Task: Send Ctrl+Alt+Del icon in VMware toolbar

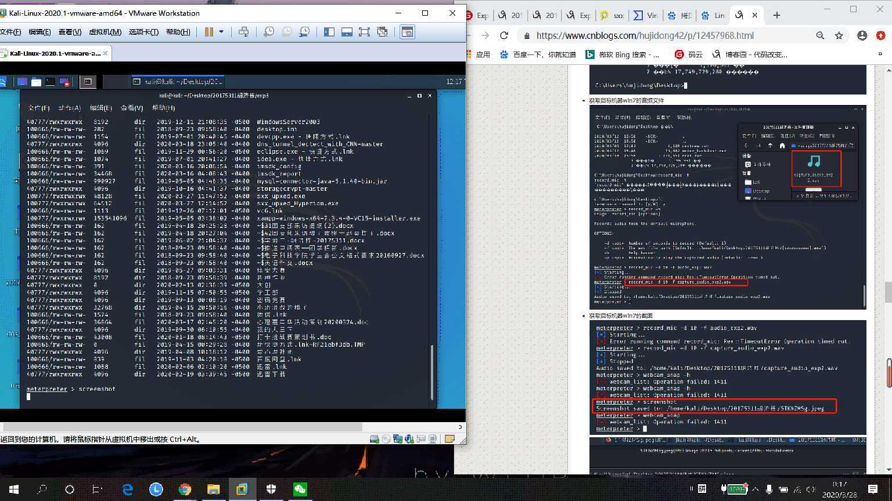Action: (244, 32)
